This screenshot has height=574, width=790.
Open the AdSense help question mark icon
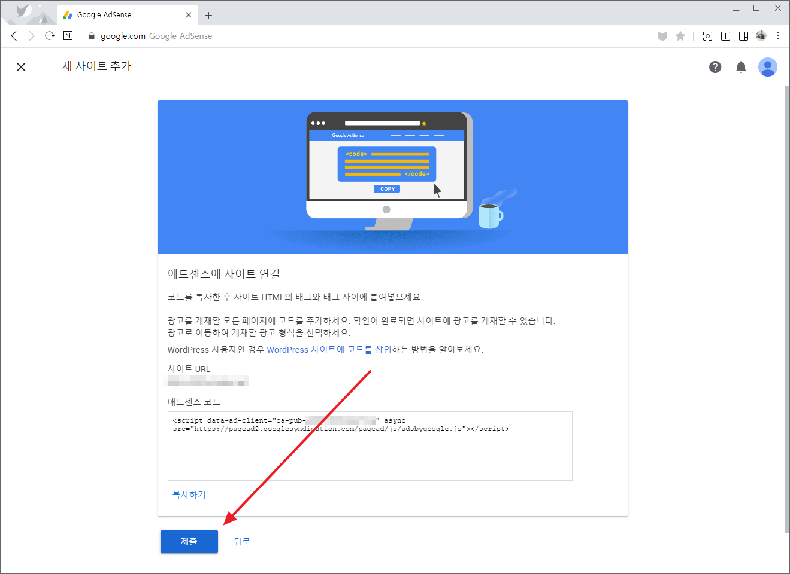tap(715, 67)
